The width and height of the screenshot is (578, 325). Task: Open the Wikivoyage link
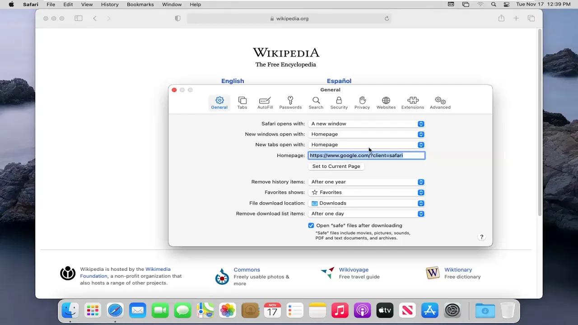point(354,269)
